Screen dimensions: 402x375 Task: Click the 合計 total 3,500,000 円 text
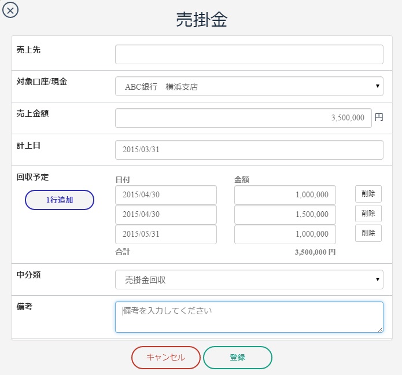tap(315, 252)
